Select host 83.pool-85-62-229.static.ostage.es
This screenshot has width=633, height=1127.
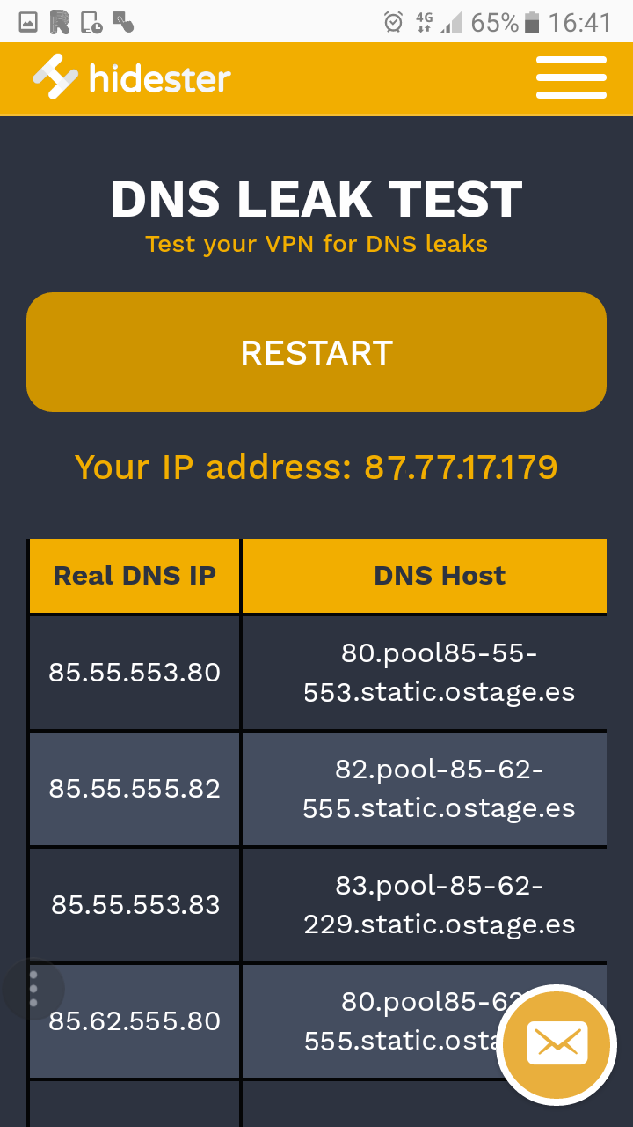click(x=440, y=905)
